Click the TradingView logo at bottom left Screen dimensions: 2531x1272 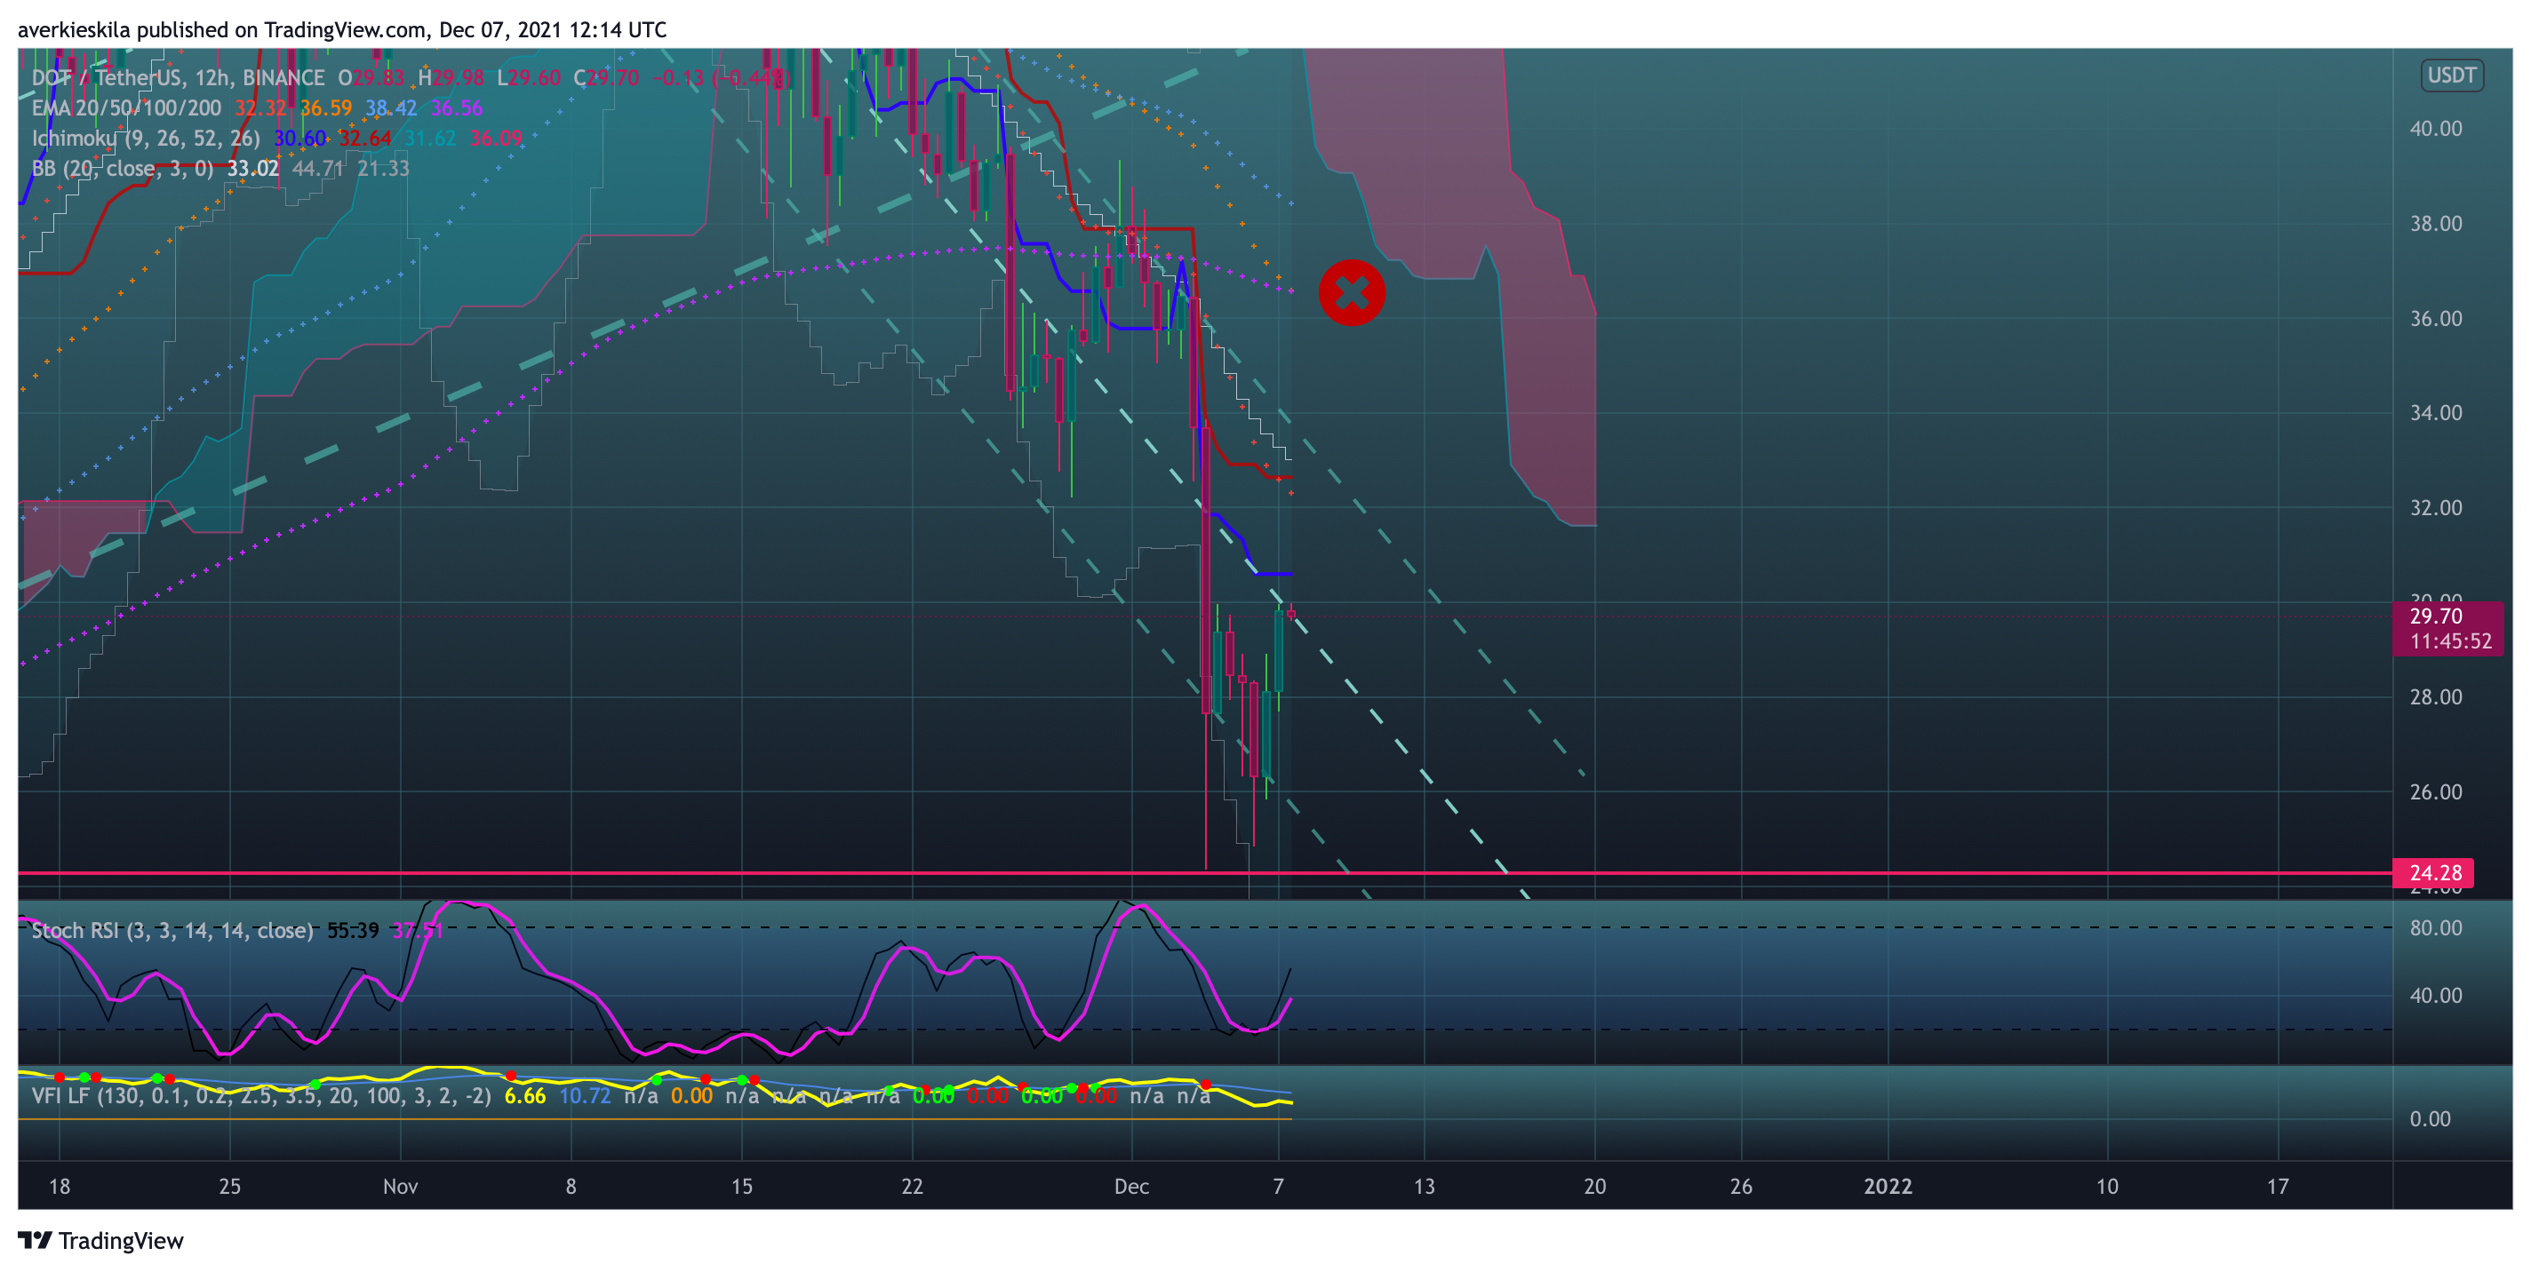[100, 1241]
